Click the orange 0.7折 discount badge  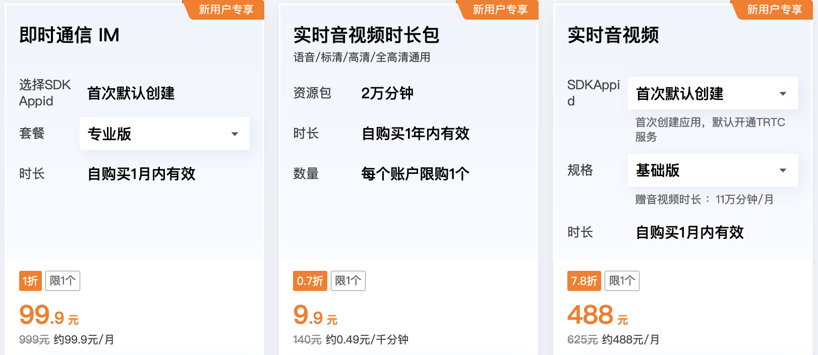coord(310,281)
